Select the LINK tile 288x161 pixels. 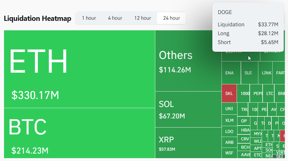[x=267, y=73]
